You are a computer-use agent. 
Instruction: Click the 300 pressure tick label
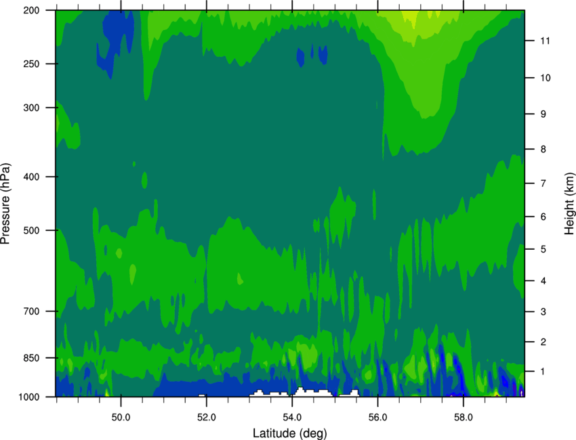pos(31,108)
